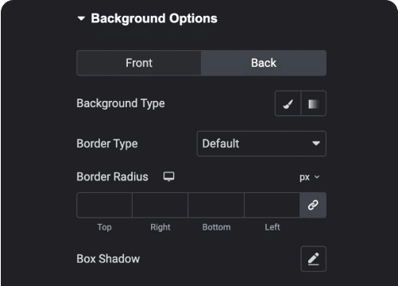Collapse the Background Options section

pyautogui.click(x=81, y=18)
